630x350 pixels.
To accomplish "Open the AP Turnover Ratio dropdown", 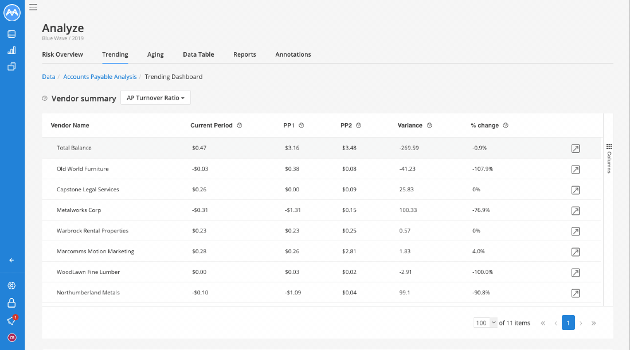I will tap(155, 97).
